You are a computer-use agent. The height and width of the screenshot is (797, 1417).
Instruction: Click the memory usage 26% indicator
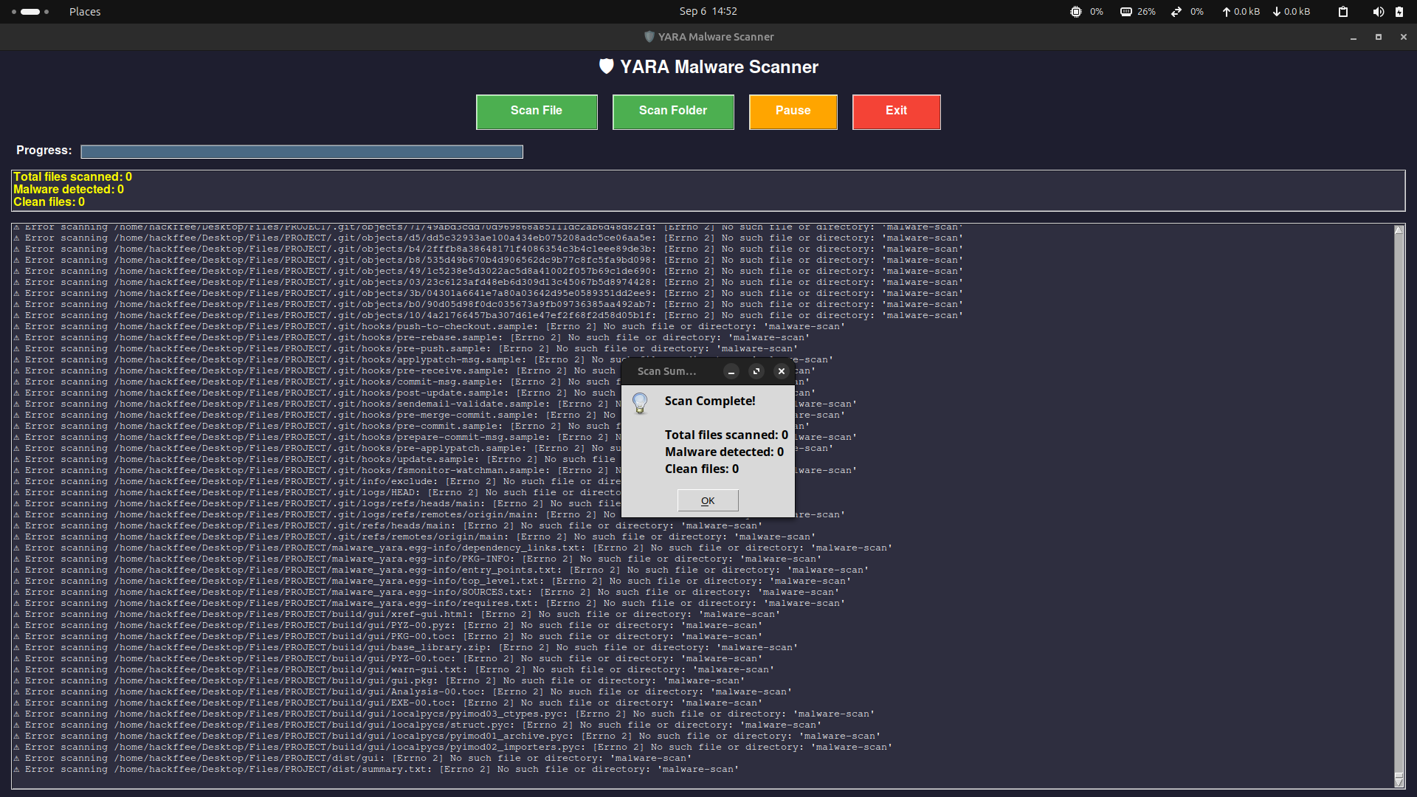pyautogui.click(x=1138, y=12)
